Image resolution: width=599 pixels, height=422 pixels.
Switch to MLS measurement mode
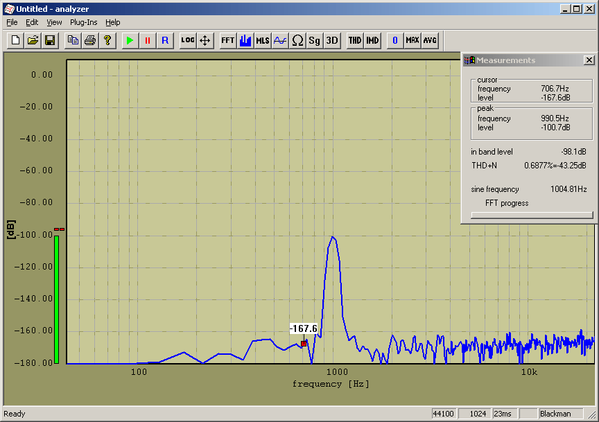(263, 40)
